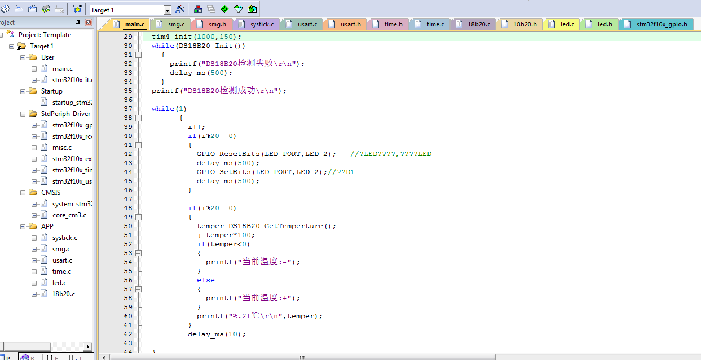Switch to the time.h editor tab
This screenshot has width=701, height=360.
click(x=389, y=24)
